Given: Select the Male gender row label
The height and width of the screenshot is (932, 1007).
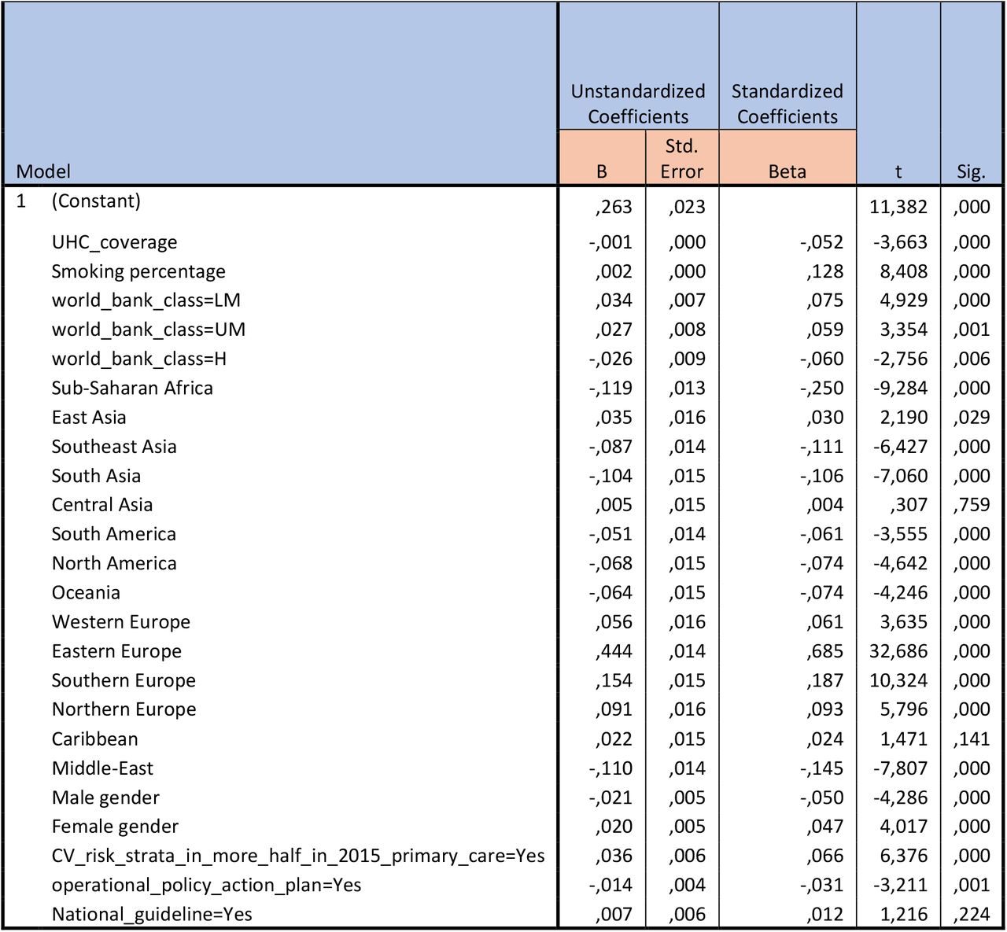Looking at the screenshot, I should (x=105, y=798).
